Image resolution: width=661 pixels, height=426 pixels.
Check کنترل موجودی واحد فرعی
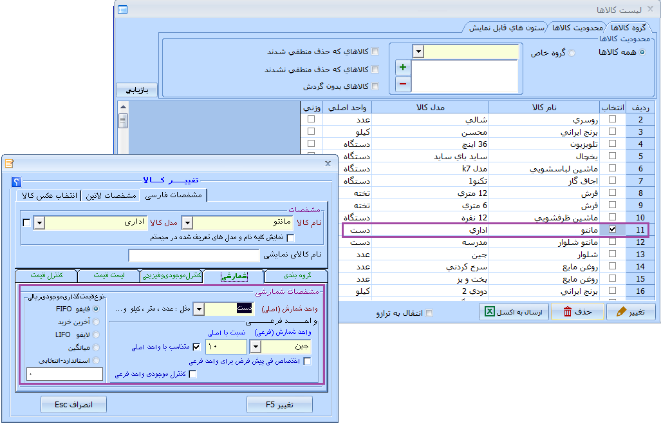pyautogui.click(x=192, y=374)
